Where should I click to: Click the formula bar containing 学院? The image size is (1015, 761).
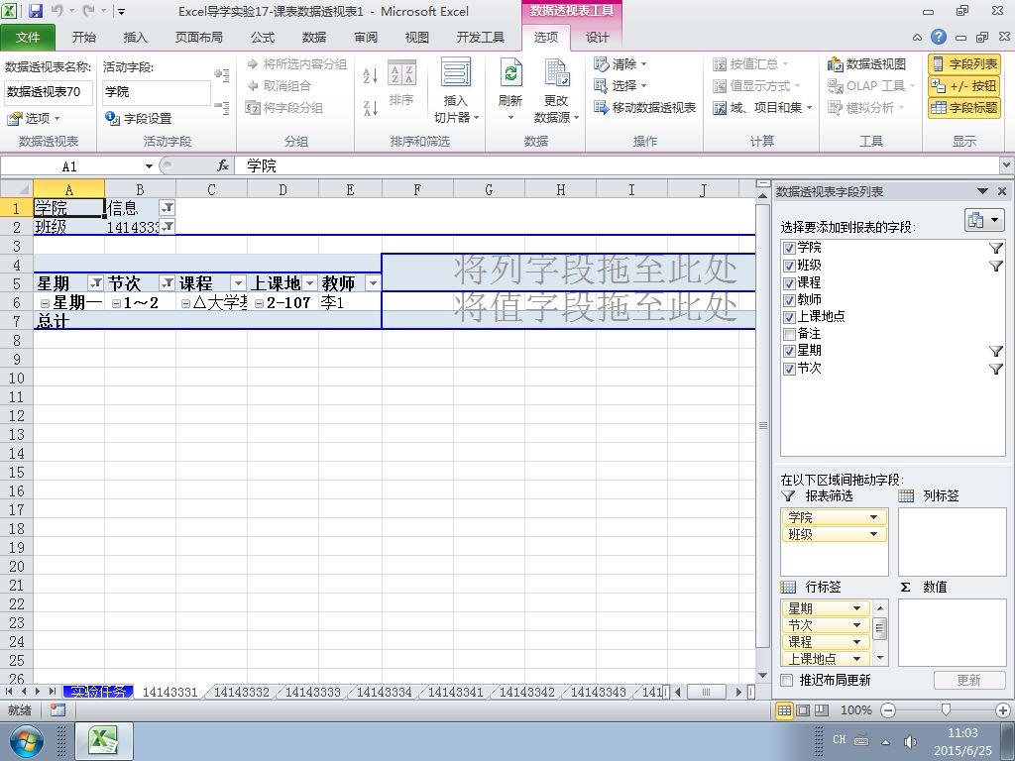pyautogui.click(x=618, y=166)
